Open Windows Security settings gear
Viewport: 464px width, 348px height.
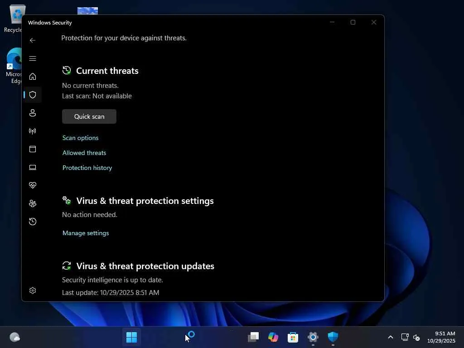[x=33, y=290]
